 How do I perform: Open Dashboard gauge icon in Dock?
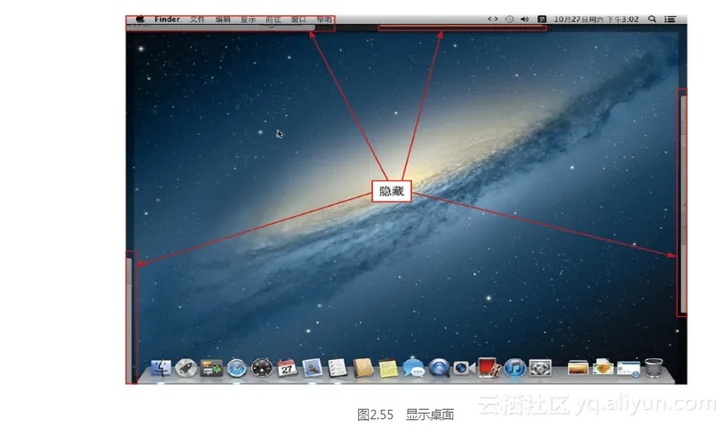tap(261, 369)
